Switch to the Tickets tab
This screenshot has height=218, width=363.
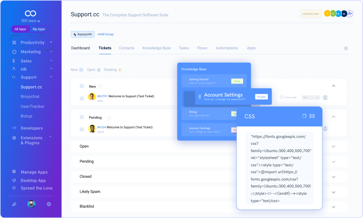click(105, 48)
